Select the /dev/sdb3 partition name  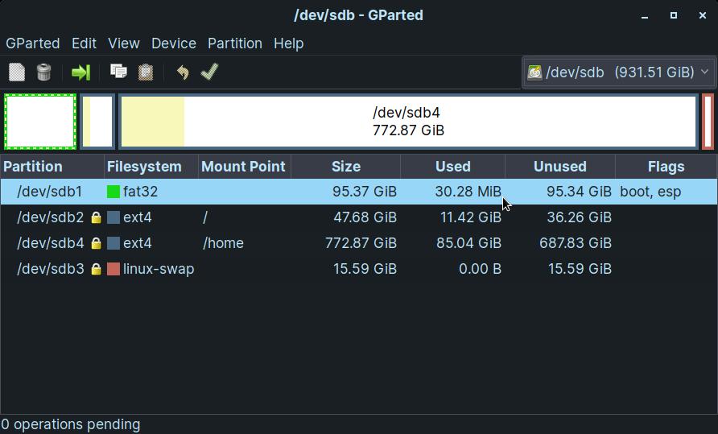coord(51,269)
